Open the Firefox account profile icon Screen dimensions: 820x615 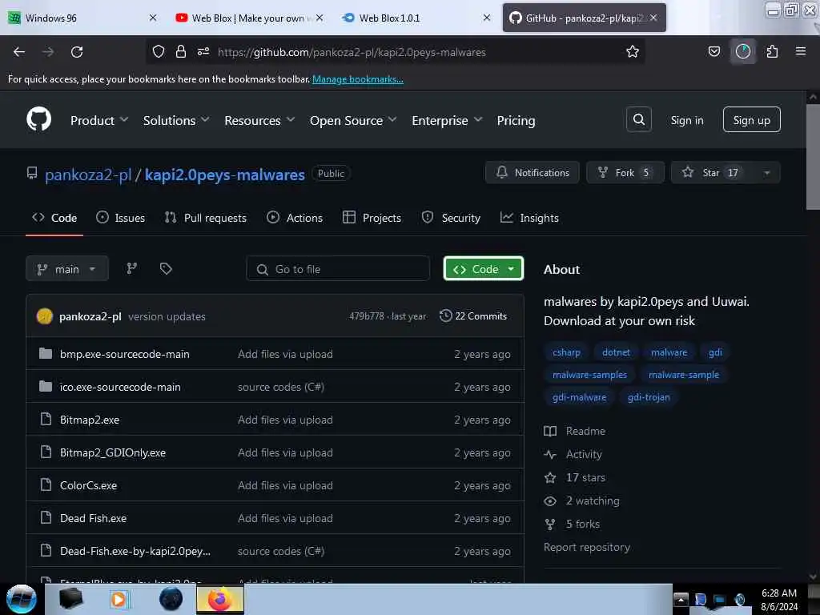pyautogui.click(x=742, y=51)
